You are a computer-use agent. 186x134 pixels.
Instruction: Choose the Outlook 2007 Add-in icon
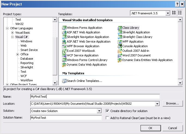coord(120,51)
